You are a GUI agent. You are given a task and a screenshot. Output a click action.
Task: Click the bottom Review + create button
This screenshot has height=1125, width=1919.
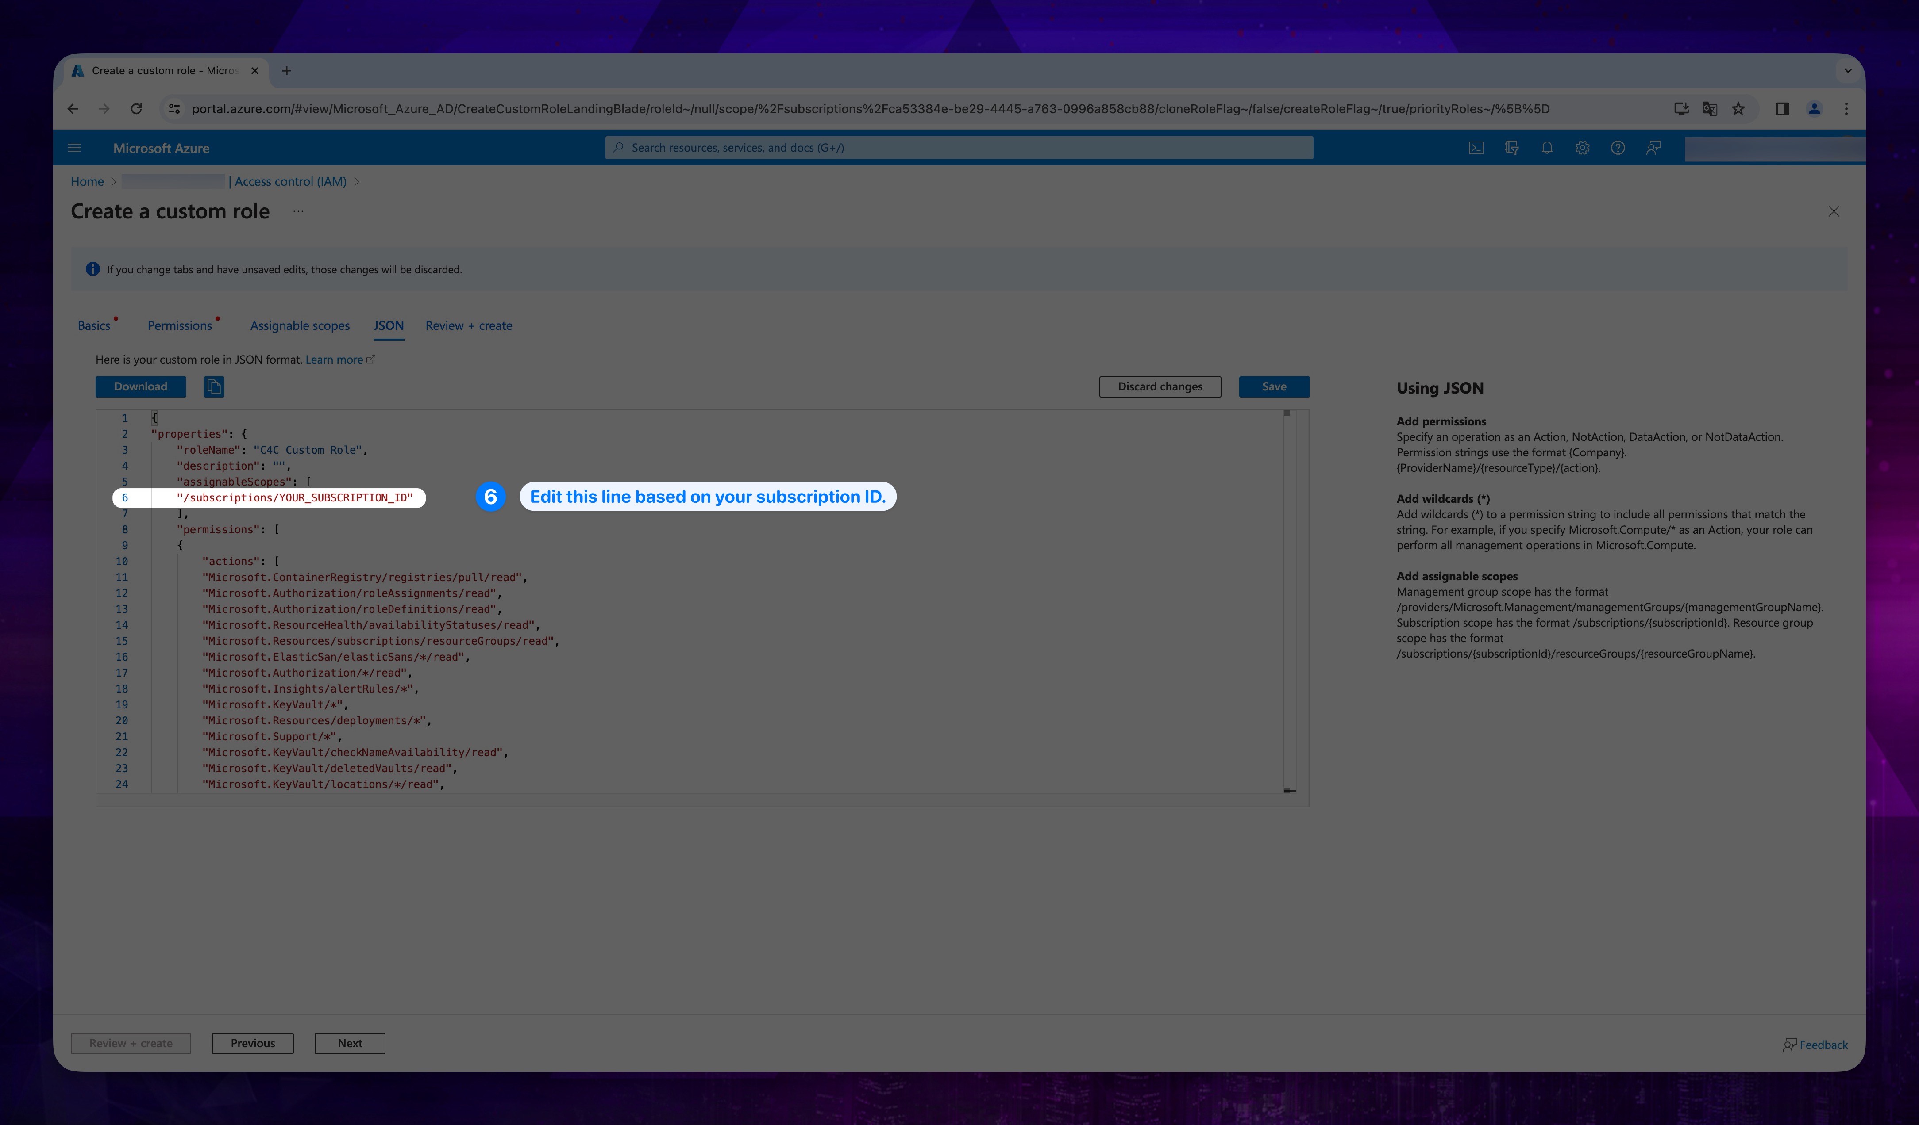131,1043
